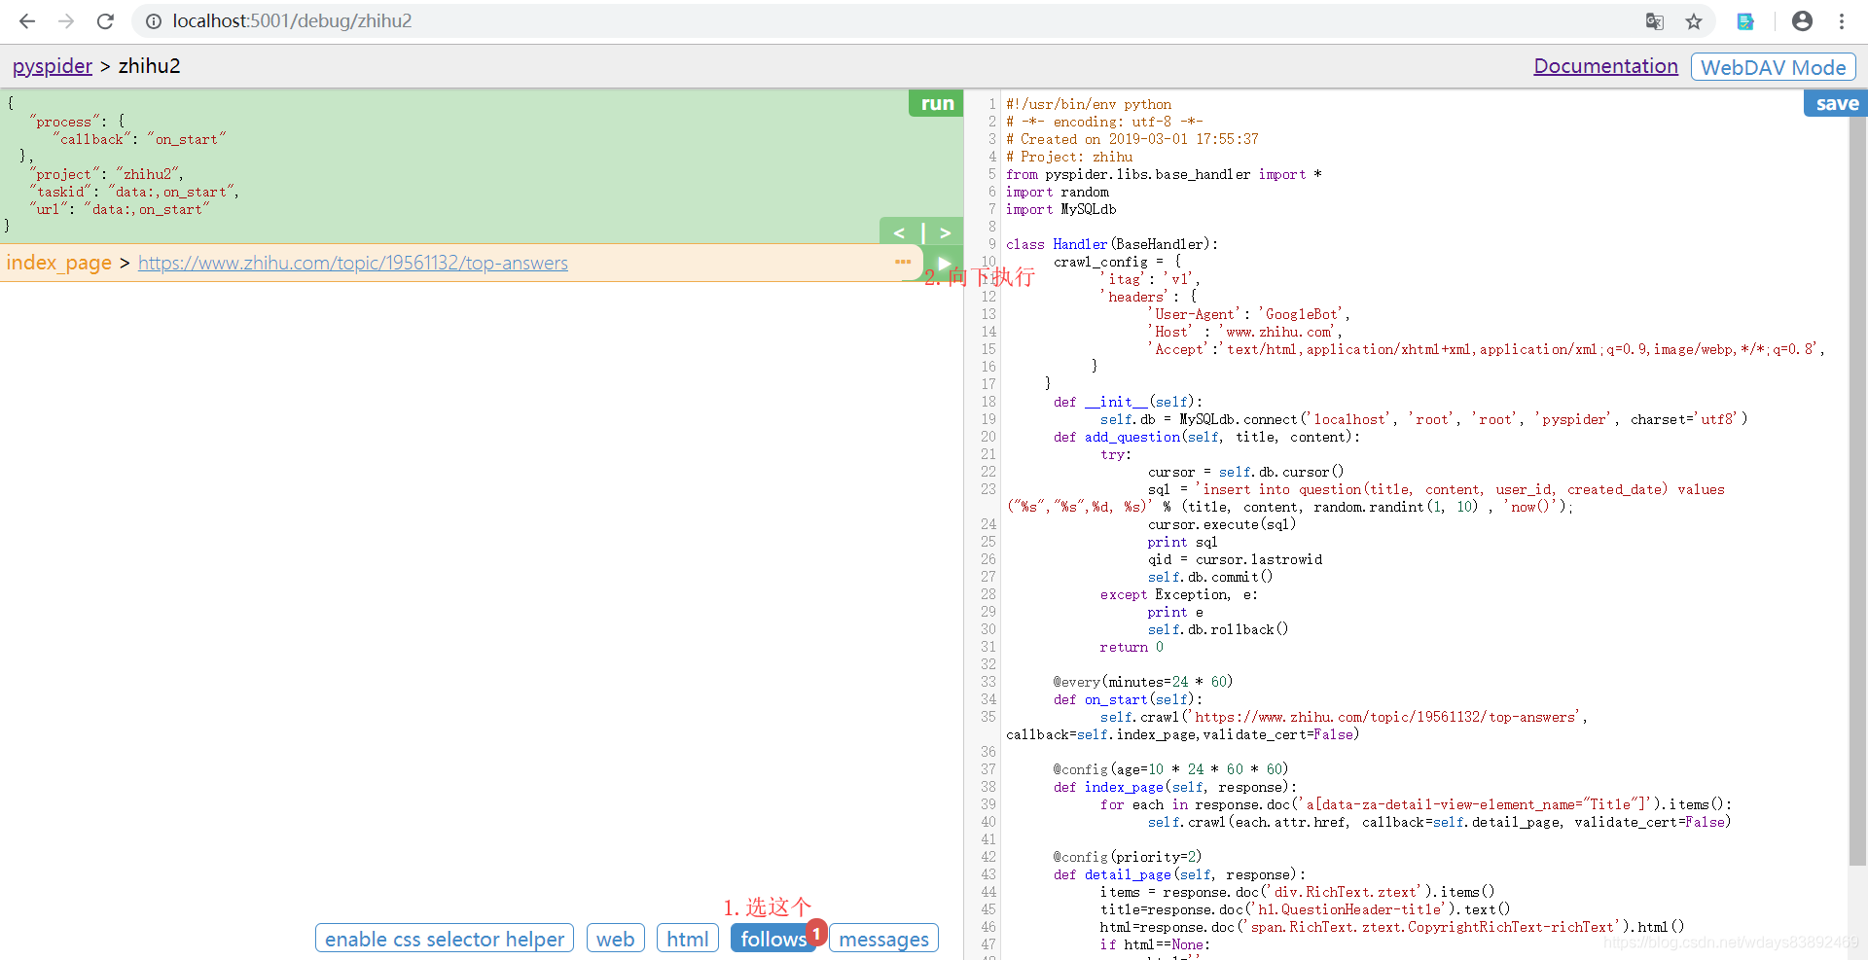Click the "def detail_page(self, response):" line
Screen dimensions: 1868x960
point(1179,874)
